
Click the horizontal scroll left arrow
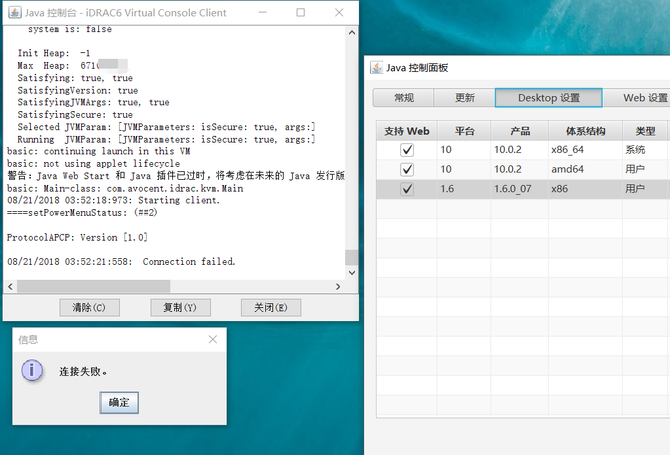[10, 286]
